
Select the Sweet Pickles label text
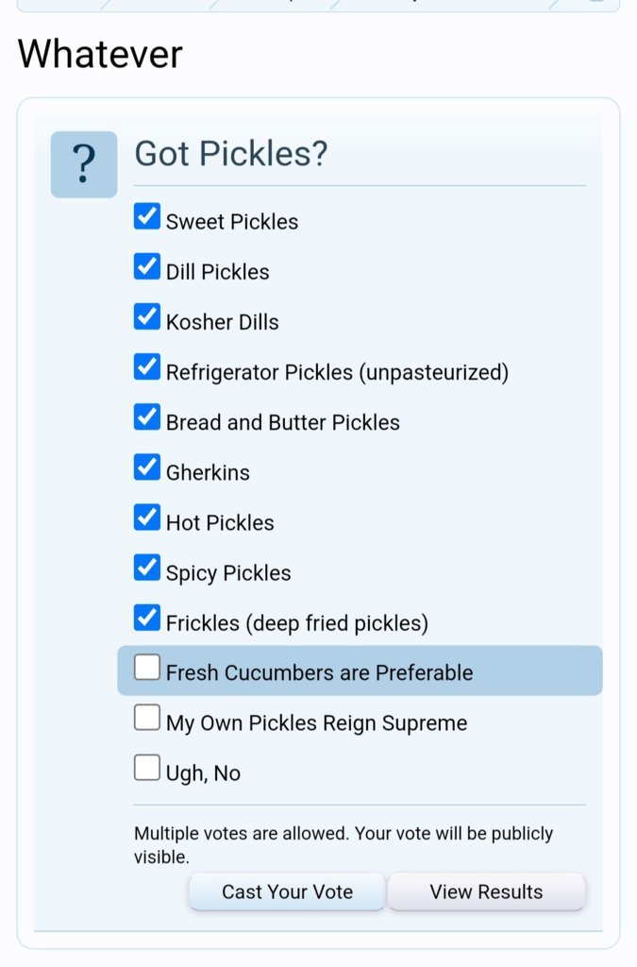click(231, 222)
